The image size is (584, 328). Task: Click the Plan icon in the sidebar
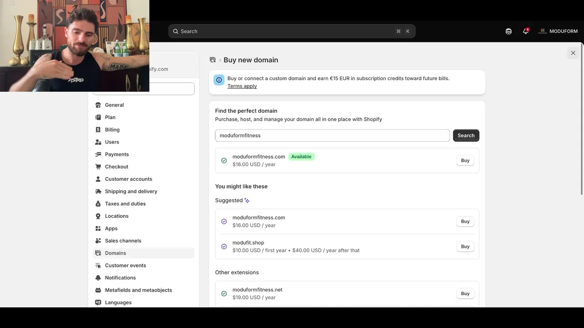coord(98,117)
